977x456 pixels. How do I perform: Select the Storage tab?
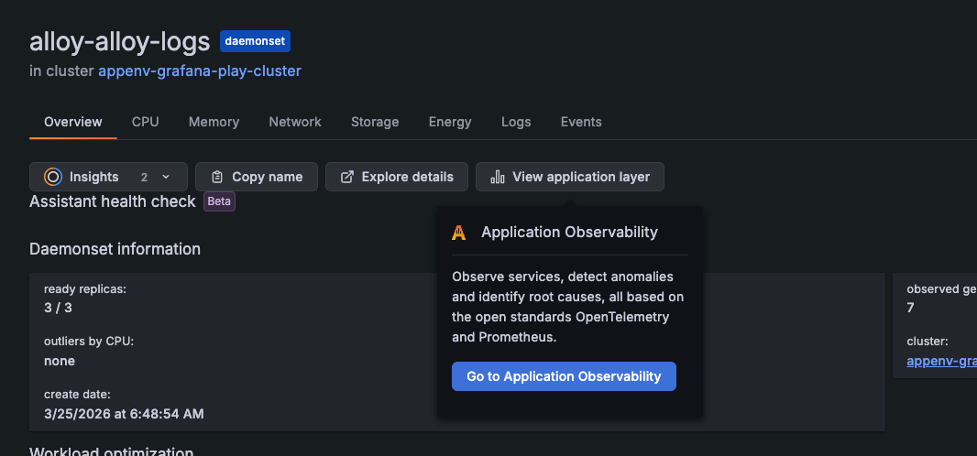[375, 122]
